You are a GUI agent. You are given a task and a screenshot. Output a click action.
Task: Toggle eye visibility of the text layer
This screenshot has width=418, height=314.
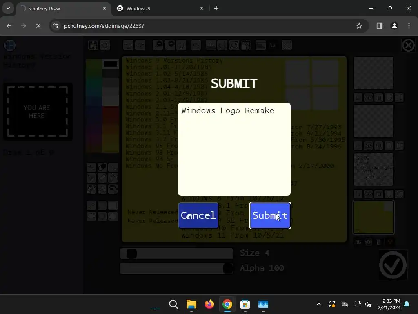pyautogui.click(x=368, y=194)
